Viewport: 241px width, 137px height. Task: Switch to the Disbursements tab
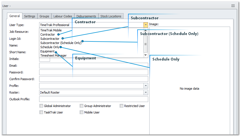click(x=86, y=16)
